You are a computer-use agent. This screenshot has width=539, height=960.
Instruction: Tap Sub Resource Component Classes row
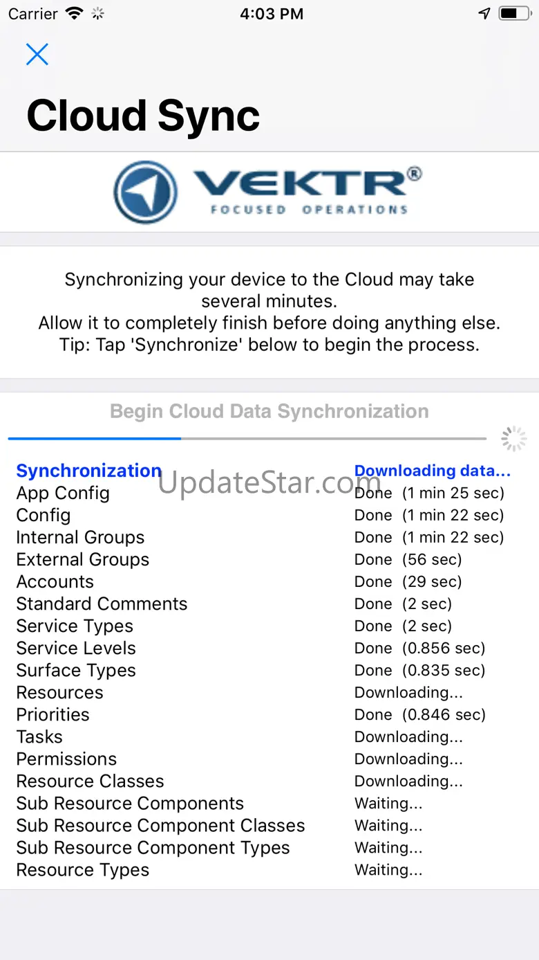coord(160,825)
